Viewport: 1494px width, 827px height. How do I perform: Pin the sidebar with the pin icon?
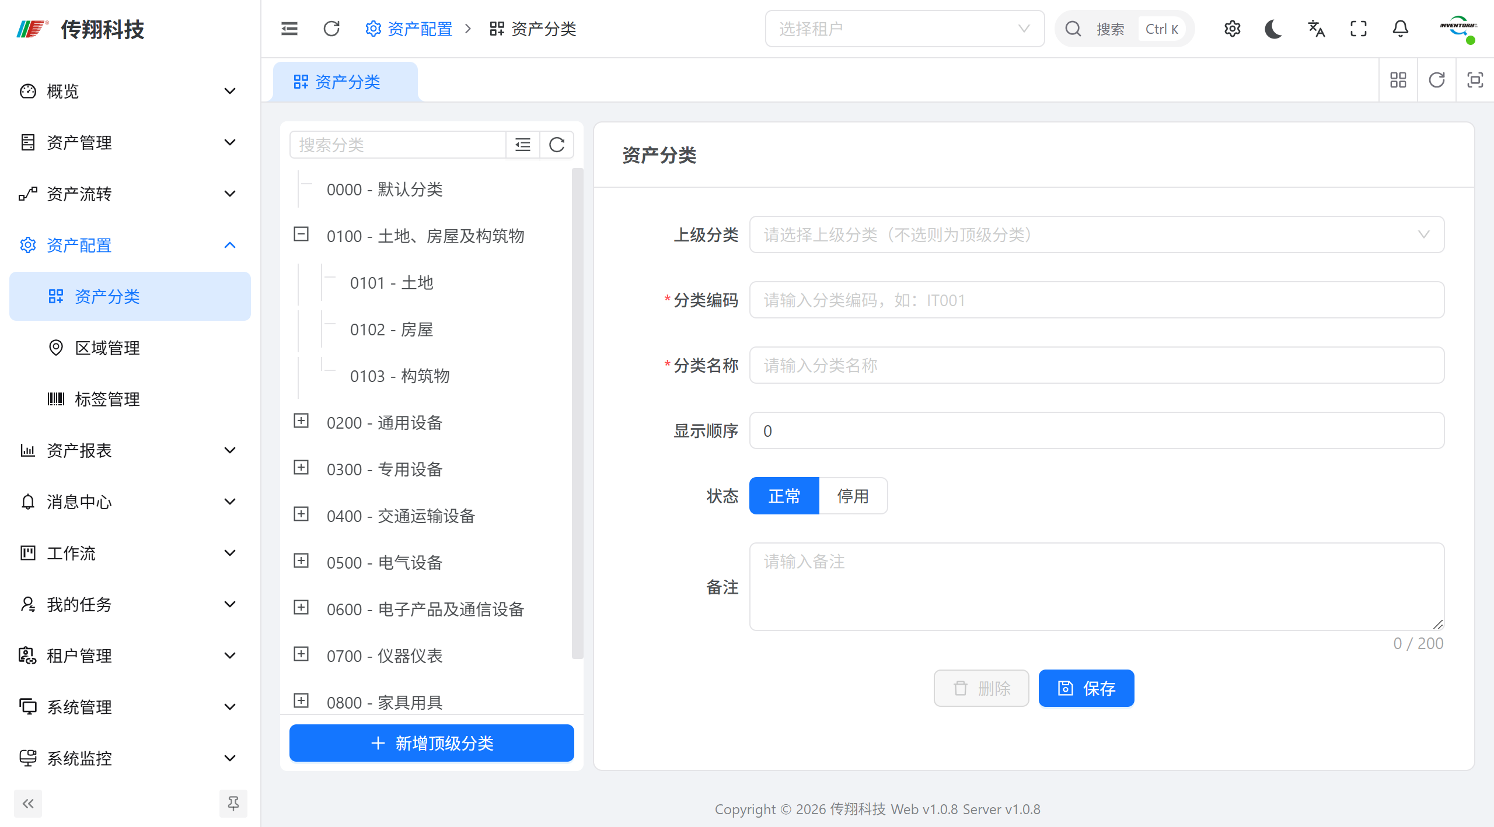pos(233,804)
